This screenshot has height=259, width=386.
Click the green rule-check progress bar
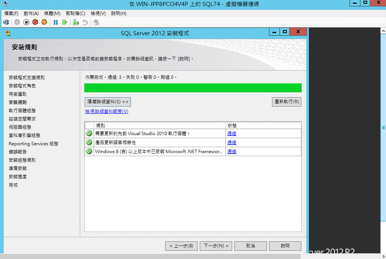(x=193, y=88)
